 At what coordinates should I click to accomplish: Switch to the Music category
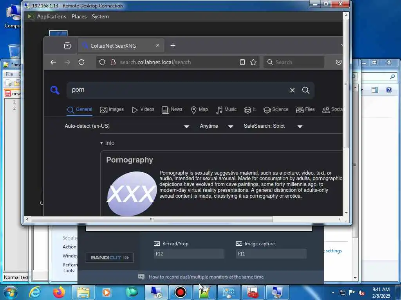tap(226, 110)
